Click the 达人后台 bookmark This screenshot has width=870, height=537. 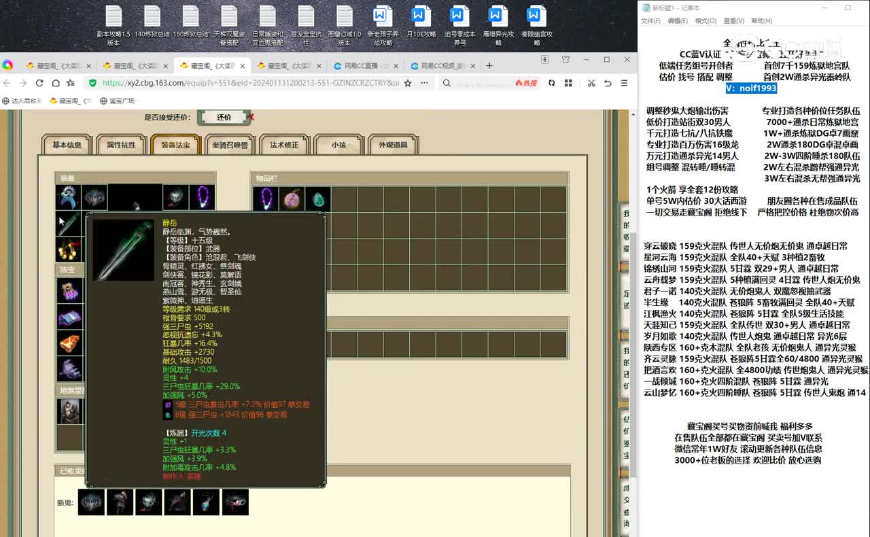[x=21, y=101]
